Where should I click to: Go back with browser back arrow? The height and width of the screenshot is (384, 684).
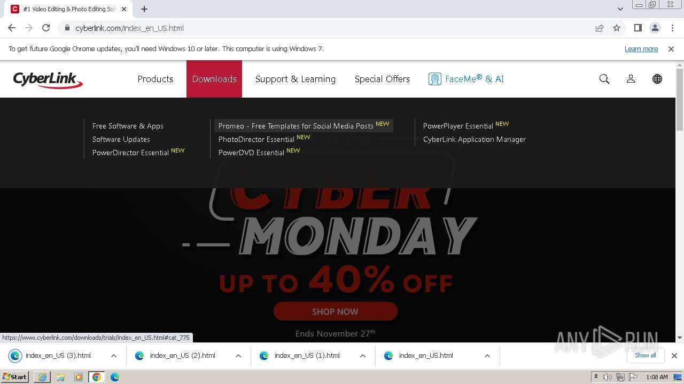pos(12,28)
